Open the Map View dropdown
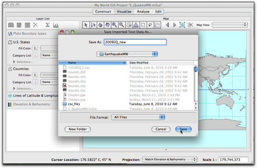Viewport: 257px width, 168px height. (230, 25)
